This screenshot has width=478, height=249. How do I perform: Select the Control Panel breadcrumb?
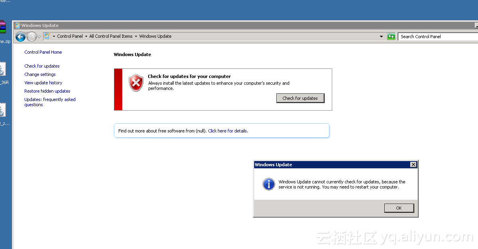point(70,36)
